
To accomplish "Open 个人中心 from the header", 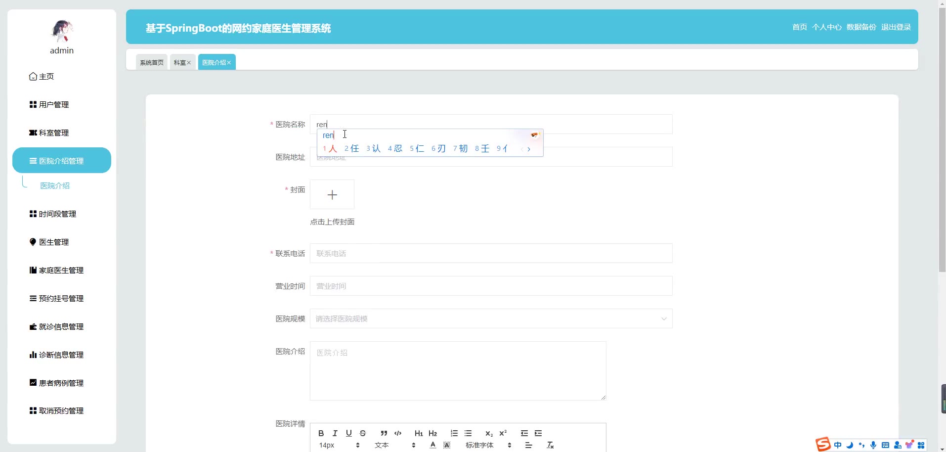I will click(826, 27).
